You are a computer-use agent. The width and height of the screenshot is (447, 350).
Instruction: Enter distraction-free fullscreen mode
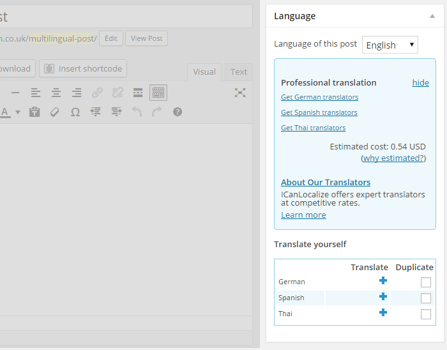(240, 93)
